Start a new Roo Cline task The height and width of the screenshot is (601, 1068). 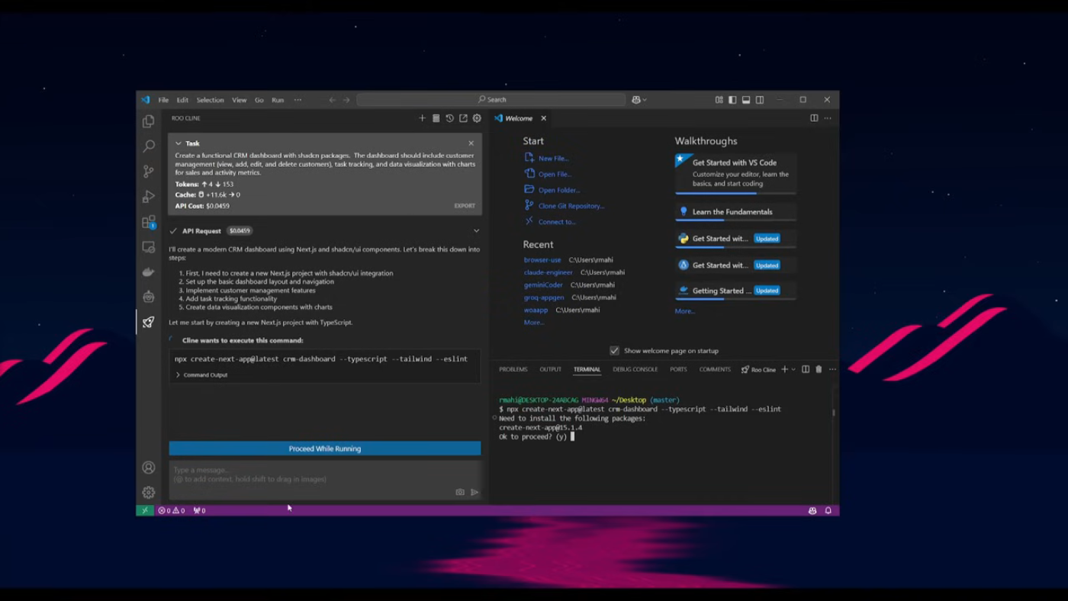(422, 118)
